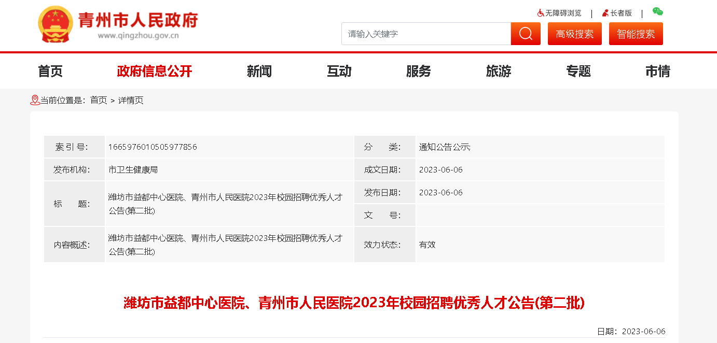Viewport: 717px width, 343px height.
Task: Focus the keyword search input field
Action: pos(425,34)
